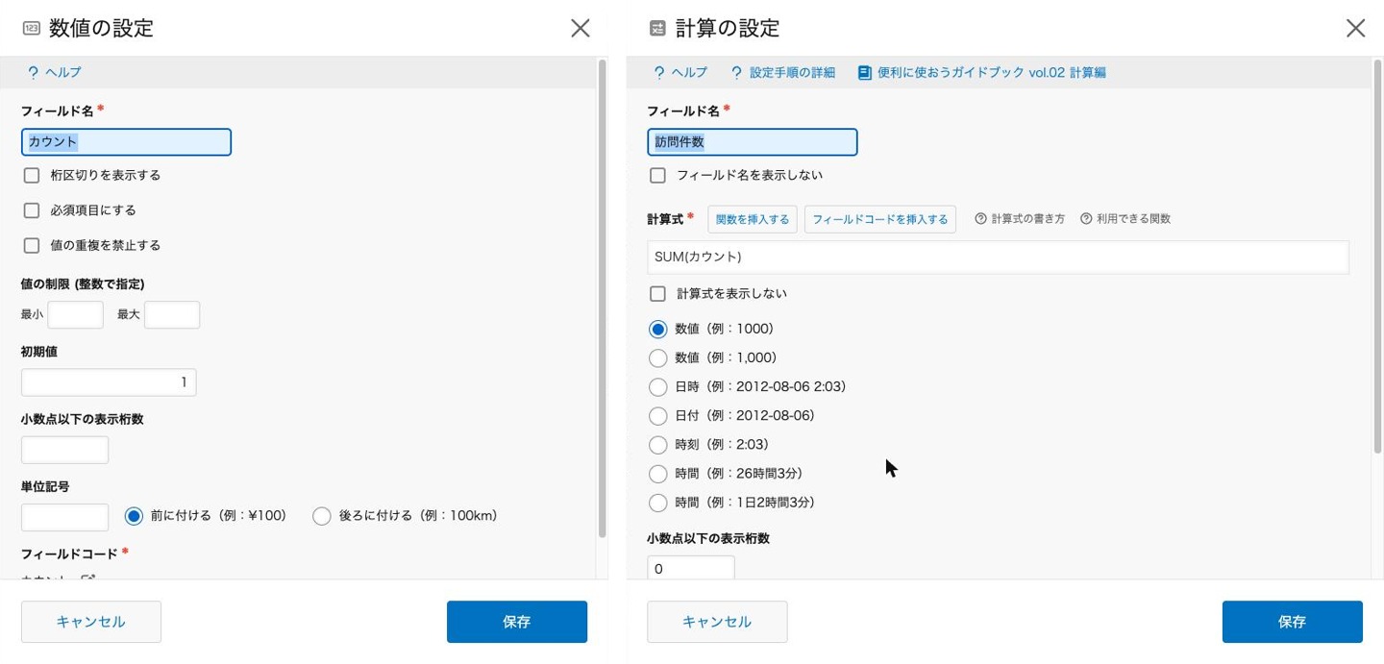Screen dimensions: 1384x664
Task: Select 後ろに付ける（例：100km） radio button
Action: pos(322,516)
